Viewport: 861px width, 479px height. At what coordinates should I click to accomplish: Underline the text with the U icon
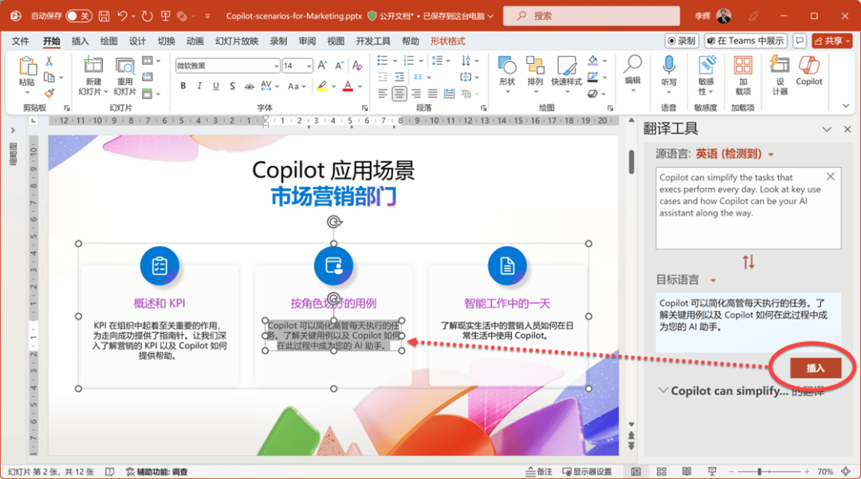pyautogui.click(x=216, y=85)
